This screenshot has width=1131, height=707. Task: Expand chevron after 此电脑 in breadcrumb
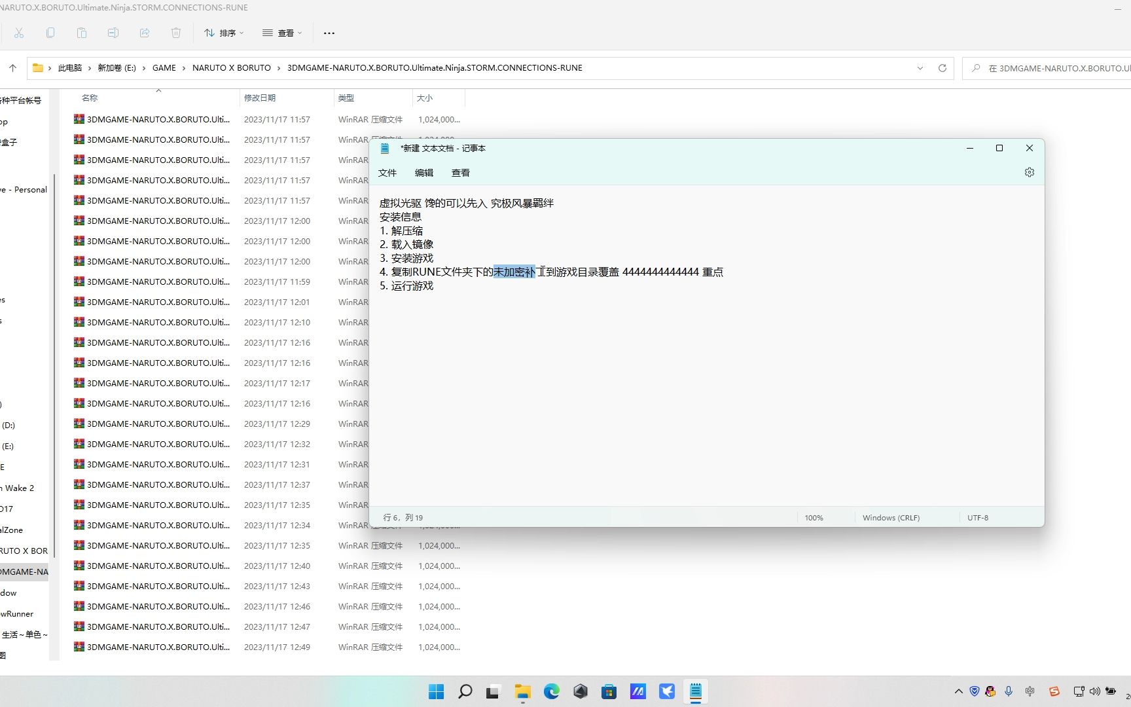coord(90,68)
